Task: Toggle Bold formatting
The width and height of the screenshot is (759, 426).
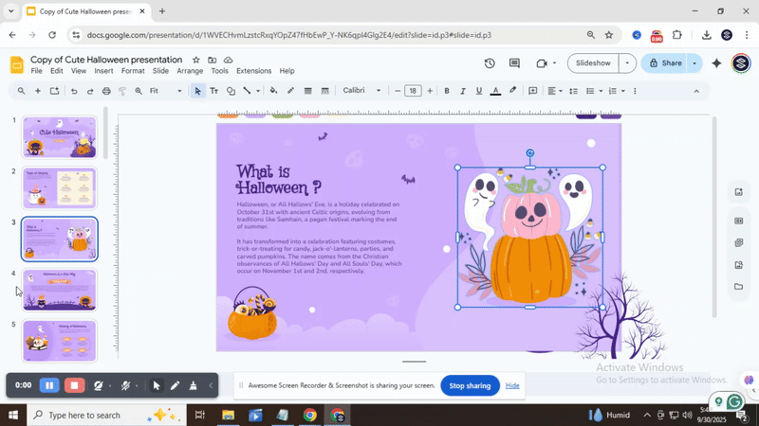Action: tap(447, 91)
